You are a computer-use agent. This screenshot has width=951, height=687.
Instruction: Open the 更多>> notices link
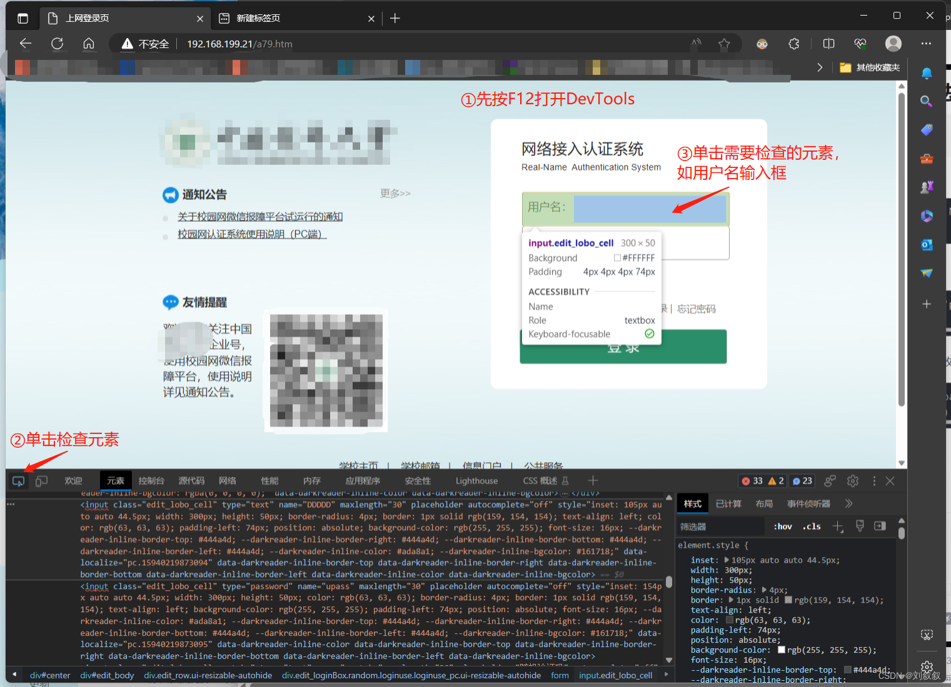pos(395,193)
